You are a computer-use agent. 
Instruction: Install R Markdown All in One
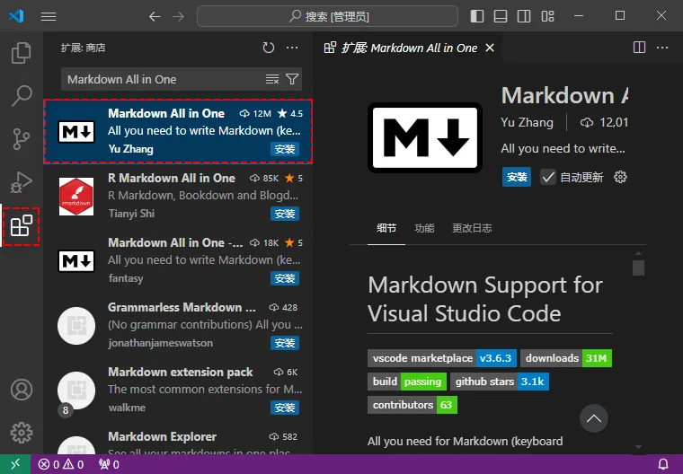click(x=285, y=214)
